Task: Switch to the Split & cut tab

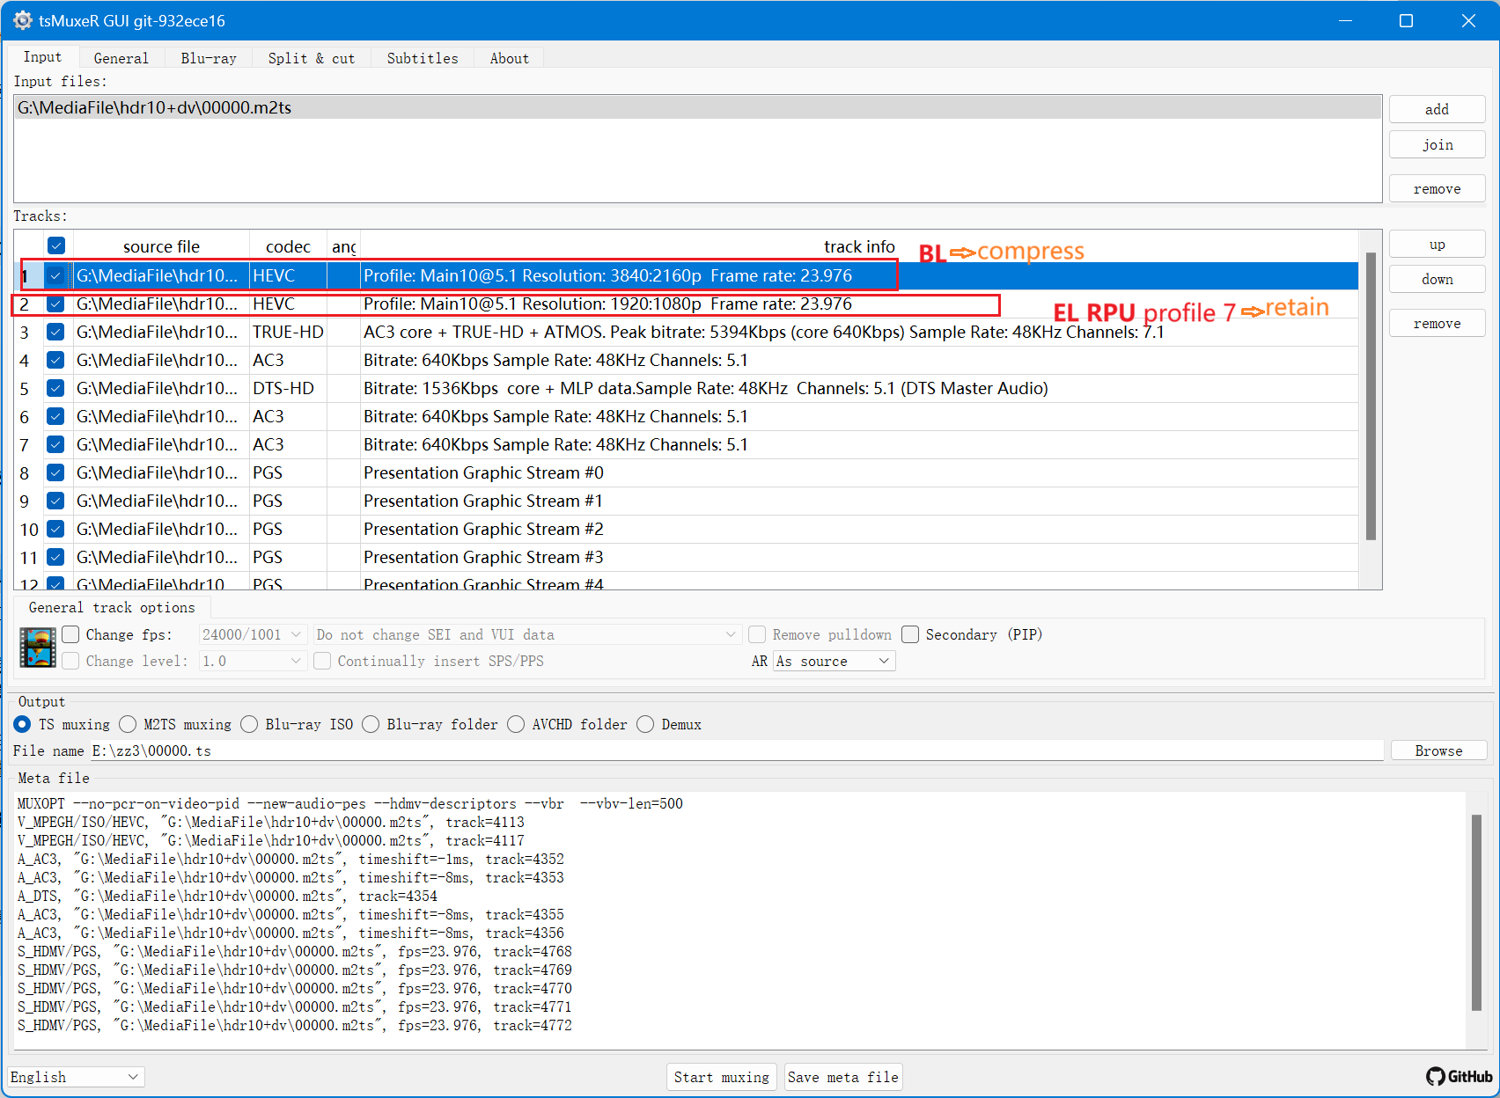Action: click(x=312, y=58)
